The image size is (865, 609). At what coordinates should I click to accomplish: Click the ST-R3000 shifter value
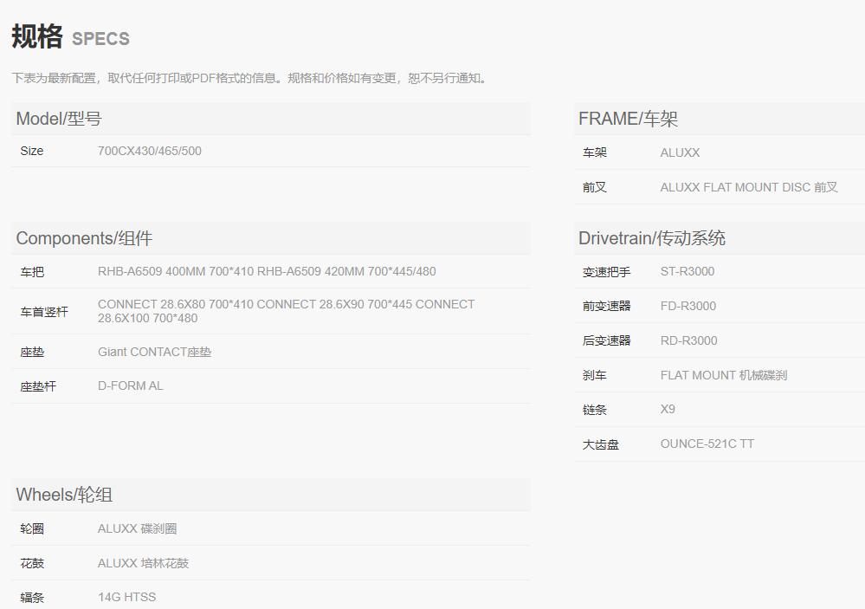(x=687, y=271)
